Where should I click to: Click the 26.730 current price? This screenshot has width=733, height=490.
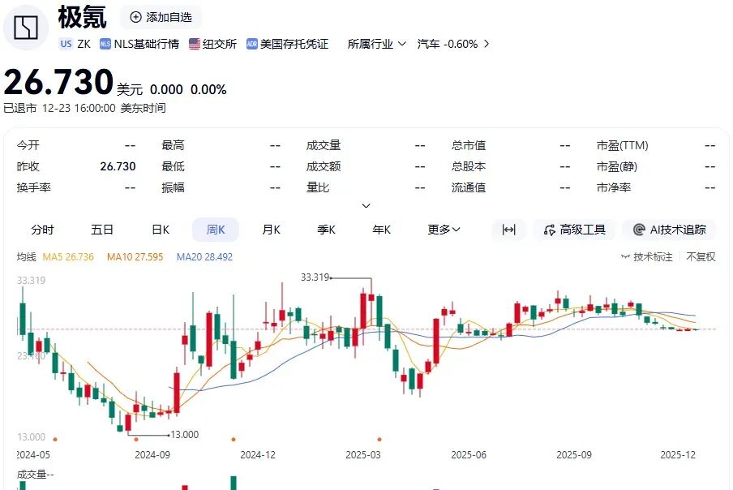58,82
